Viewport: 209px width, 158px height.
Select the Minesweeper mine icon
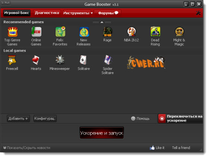click(x=60, y=60)
